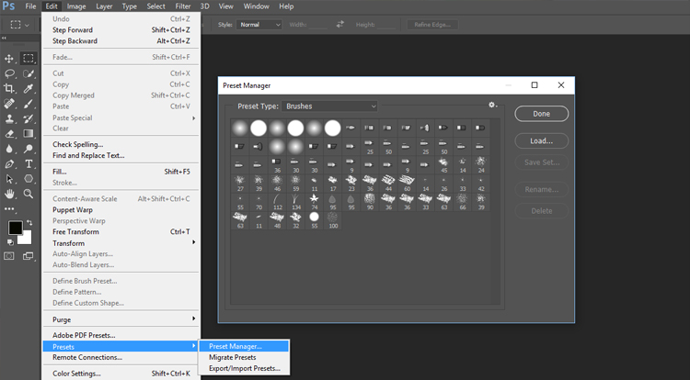Open the File menu

pos(30,6)
